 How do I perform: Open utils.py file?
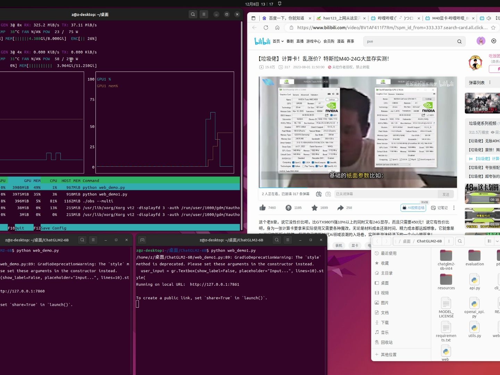click(474, 329)
